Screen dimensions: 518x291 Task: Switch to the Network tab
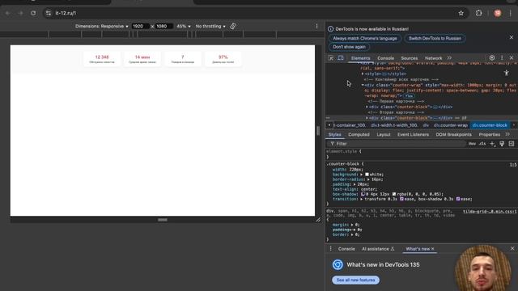(433, 58)
